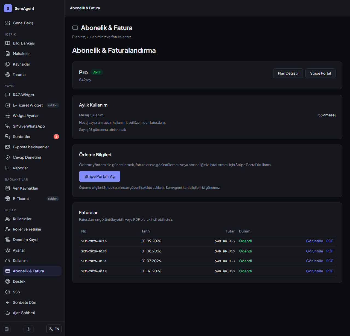Toggle light/dark theme sun icon
This screenshot has height=336, width=350.
click(28, 329)
